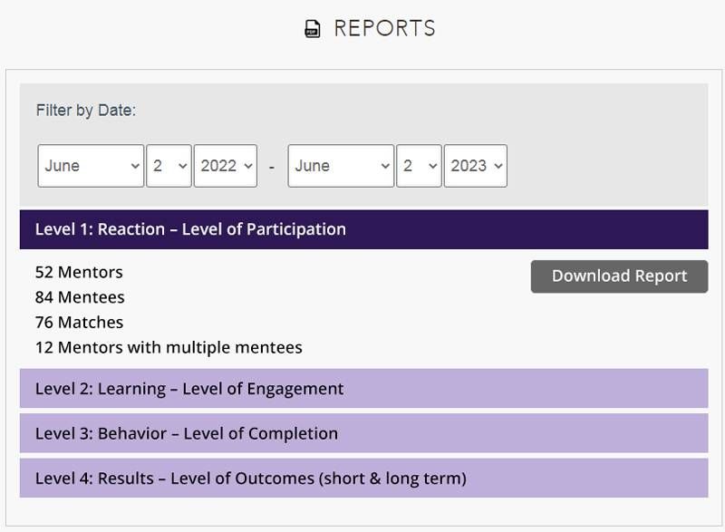Expand Level 2: Learning – Level of Engagement

click(x=363, y=389)
